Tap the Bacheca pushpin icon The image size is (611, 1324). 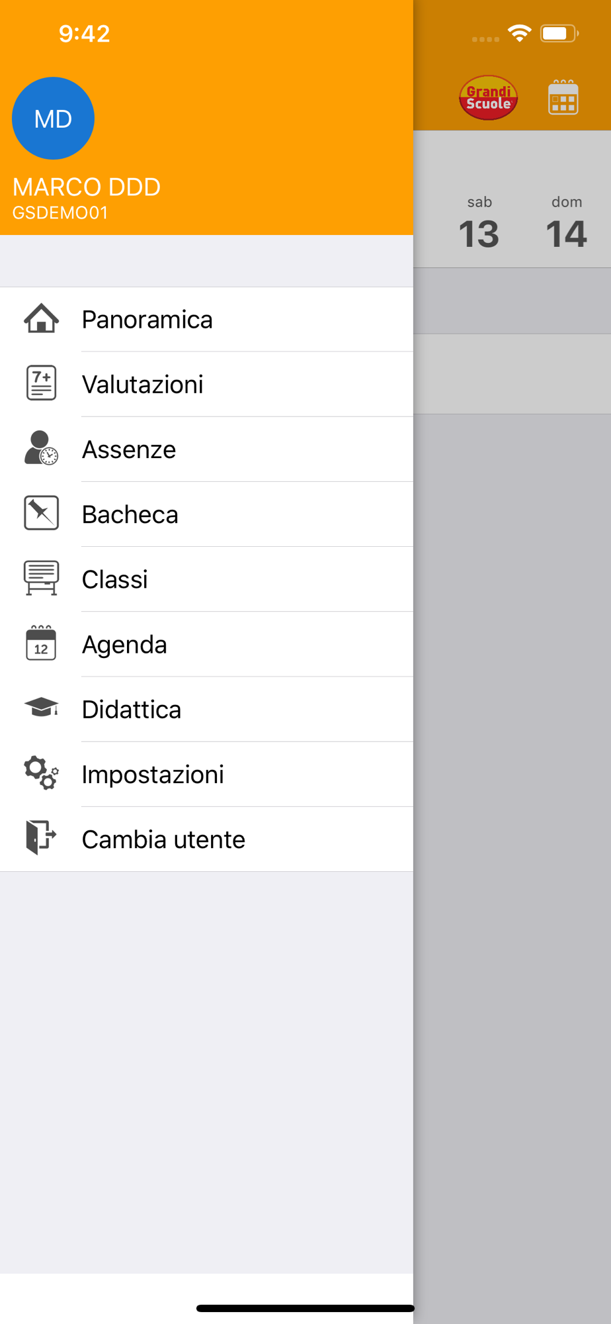pyautogui.click(x=41, y=512)
